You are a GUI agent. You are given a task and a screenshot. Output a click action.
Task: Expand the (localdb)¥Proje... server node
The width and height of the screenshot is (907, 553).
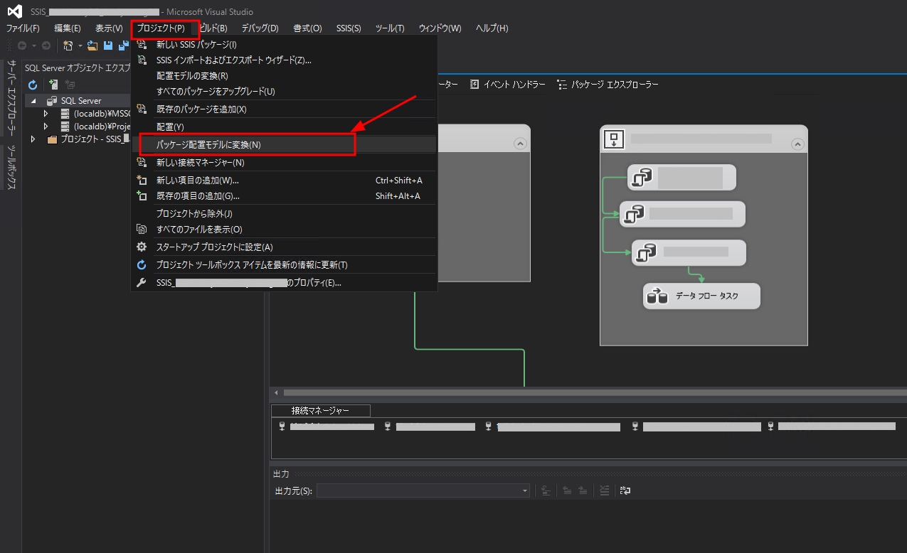pyautogui.click(x=46, y=127)
